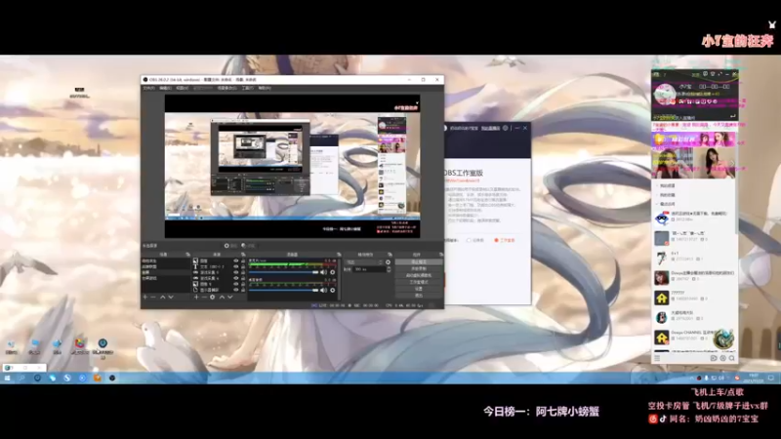Open the scene collection menu in OBS

tap(226, 88)
